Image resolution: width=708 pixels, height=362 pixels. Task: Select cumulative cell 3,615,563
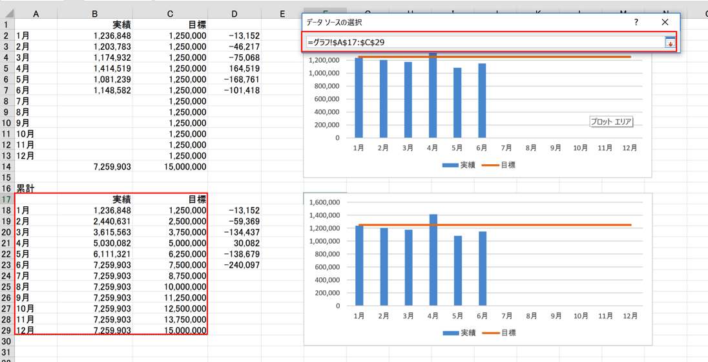(95, 232)
